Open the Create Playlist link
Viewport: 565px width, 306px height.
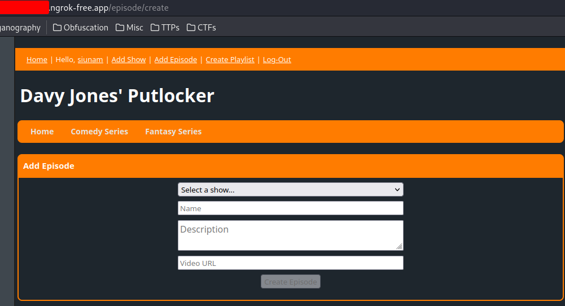[x=230, y=59]
